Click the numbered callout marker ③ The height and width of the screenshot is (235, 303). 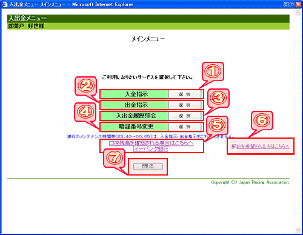click(218, 98)
